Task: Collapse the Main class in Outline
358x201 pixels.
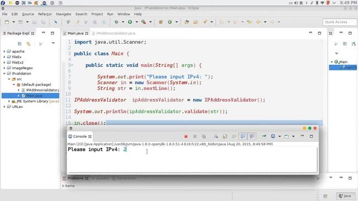Action: (332, 62)
